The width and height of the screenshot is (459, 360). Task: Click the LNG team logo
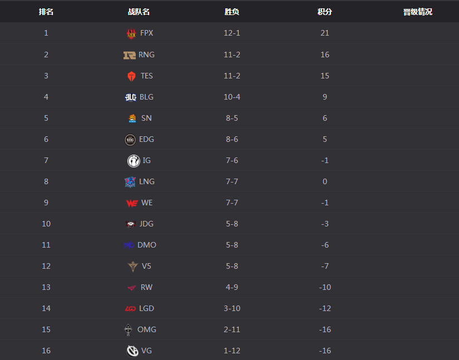click(130, 182)
